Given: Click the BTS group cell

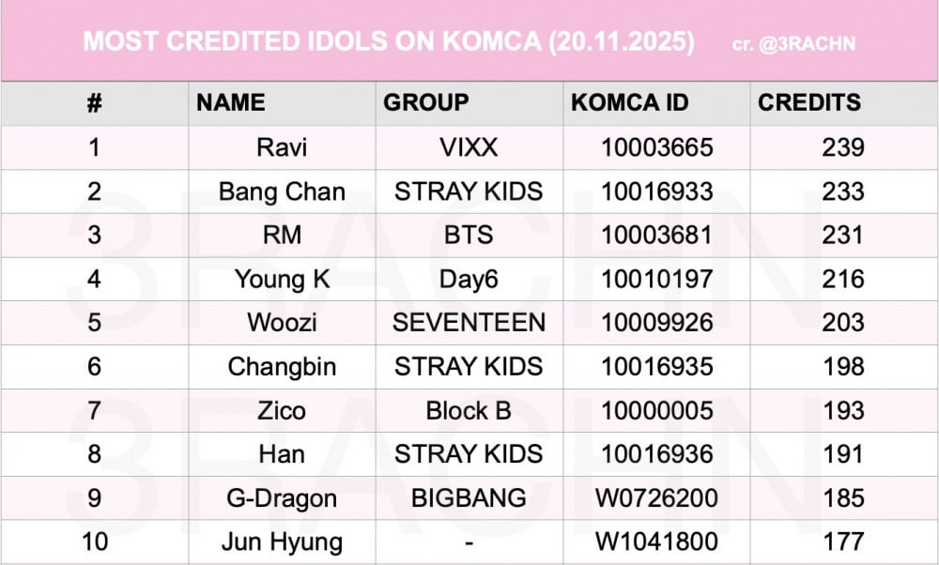Looking at the screenshot, I should point(468,235).
